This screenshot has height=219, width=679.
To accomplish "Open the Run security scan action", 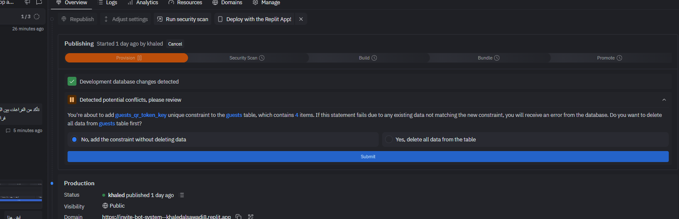I will tap(183, 19).
